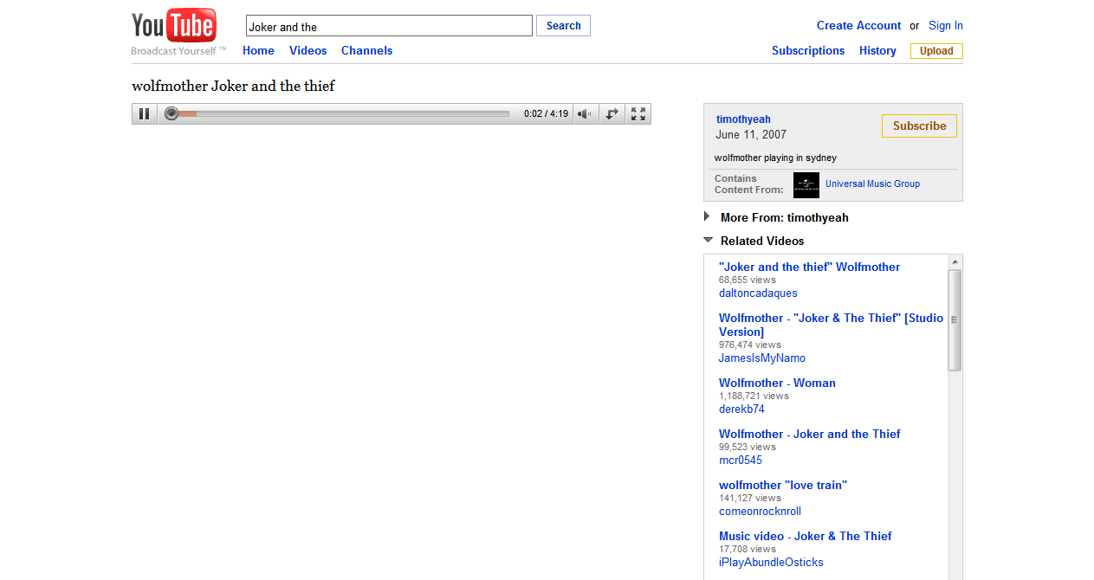This screenshot has height=580, width=1094.
Task: Open uploader timothyeah's profile link
Action: tap(743, 119)
